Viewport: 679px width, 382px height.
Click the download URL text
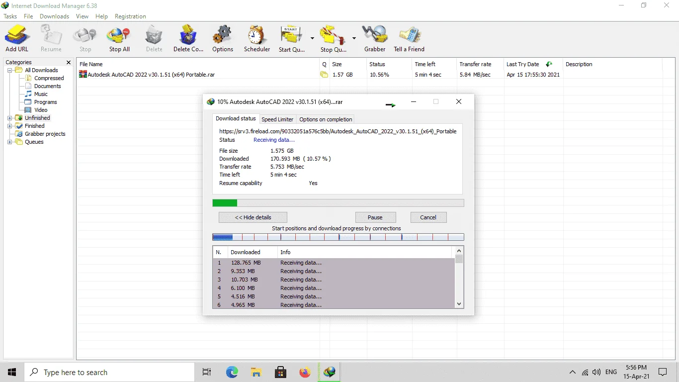coord(338,131)
